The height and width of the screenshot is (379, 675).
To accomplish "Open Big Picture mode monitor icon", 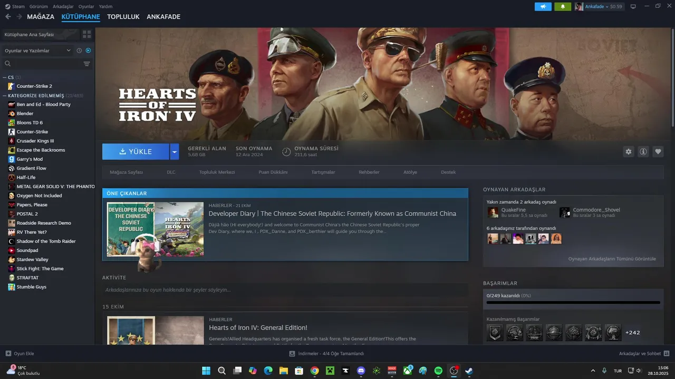I will click(633, 6).
